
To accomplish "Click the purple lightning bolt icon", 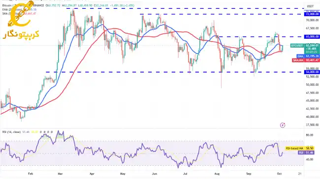I will pos(283,125).
